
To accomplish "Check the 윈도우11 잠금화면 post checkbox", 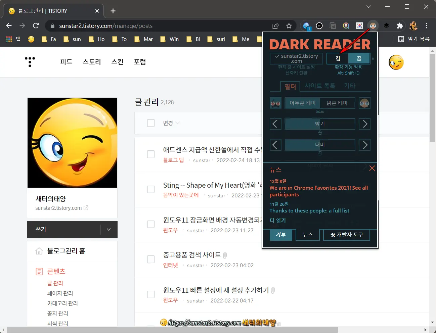I will click(x=151, y=224).
